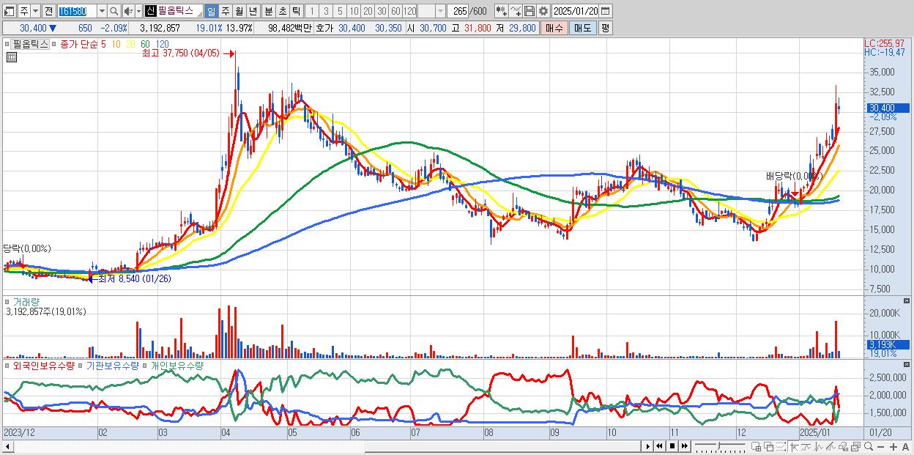Choose the 30 interval preset

[x=382, y=11]
